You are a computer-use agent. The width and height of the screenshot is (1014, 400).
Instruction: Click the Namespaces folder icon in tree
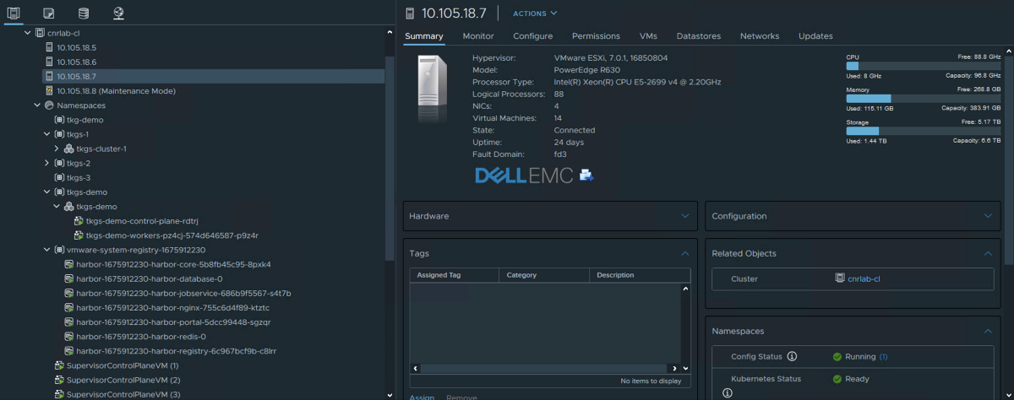coord(49,105)
